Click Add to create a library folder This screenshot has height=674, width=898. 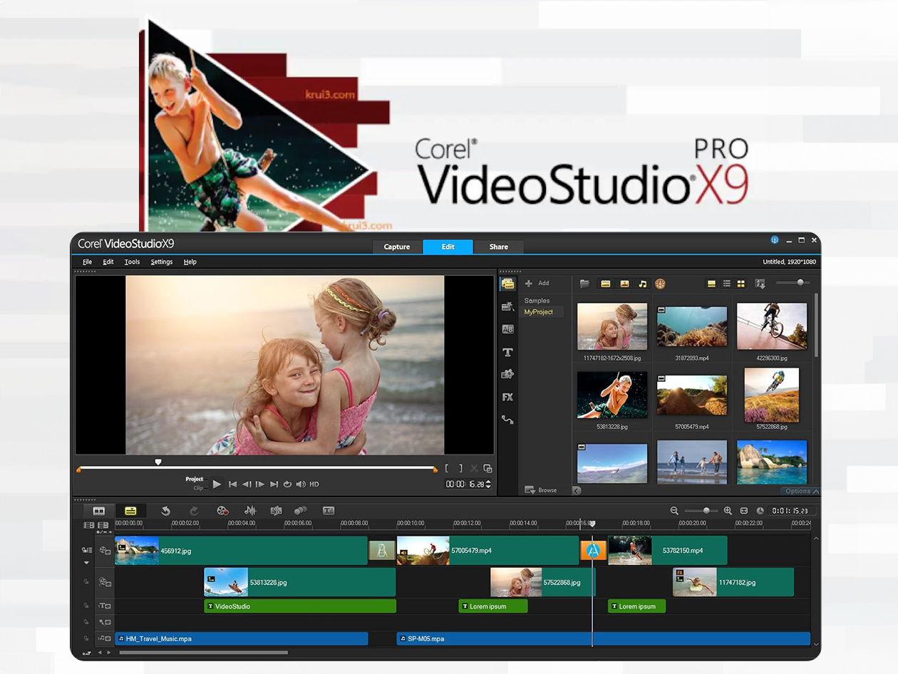click(x=537, y=284)
